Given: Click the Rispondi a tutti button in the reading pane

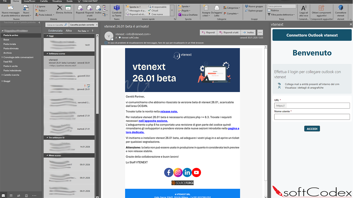Looking at the screenshot, I should 229,32.
